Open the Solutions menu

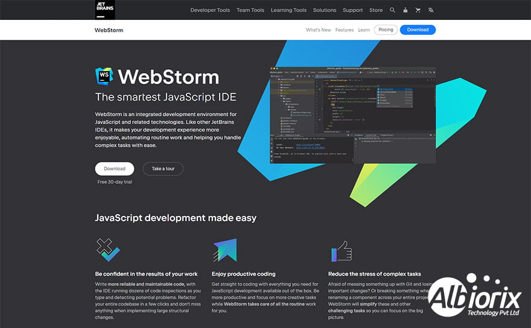[325, 10]
